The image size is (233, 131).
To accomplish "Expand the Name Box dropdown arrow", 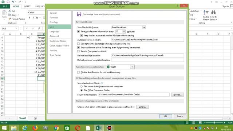I will [16, 28].
